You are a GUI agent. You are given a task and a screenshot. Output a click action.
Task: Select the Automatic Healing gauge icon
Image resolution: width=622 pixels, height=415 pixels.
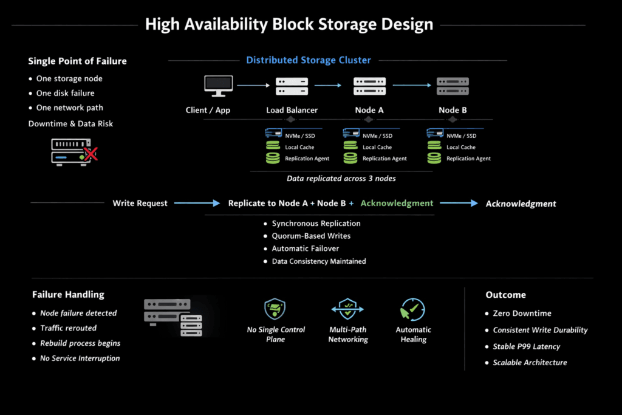click(x=412, y=309)
